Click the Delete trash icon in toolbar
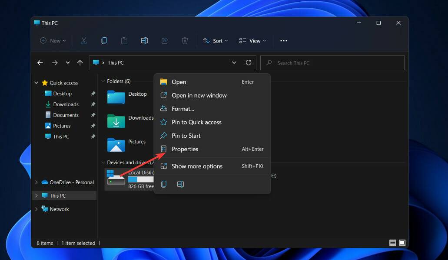Image resolution: width=448 pixels, height=260 pixels. pyautogui.click(x=185, y=41)
